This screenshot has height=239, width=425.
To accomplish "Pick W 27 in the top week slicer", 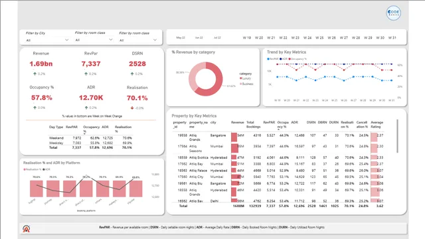I will [344, 38].
